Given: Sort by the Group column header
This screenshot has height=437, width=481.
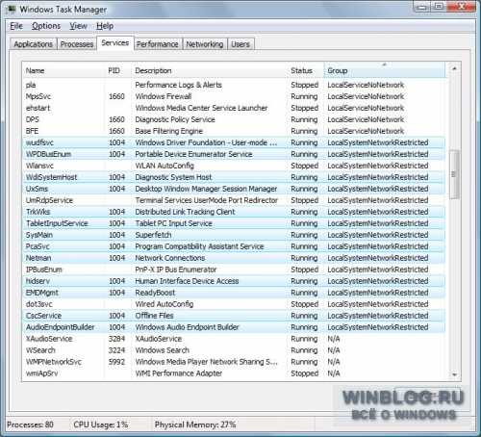Looking at the screenshot, I should (x=385, y=70).
